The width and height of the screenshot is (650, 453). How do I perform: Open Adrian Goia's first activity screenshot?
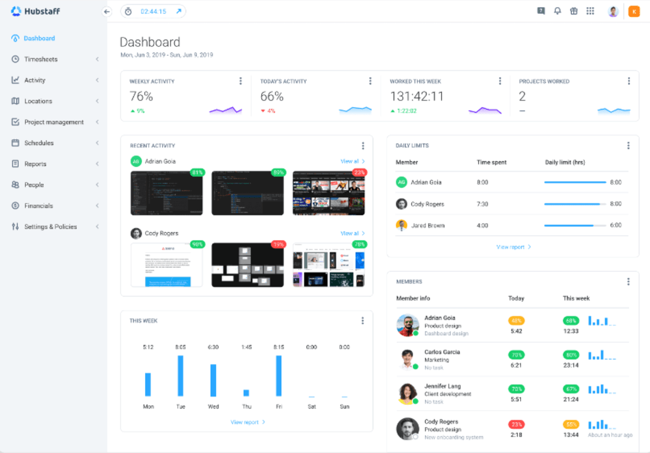[x=167, y=193]
